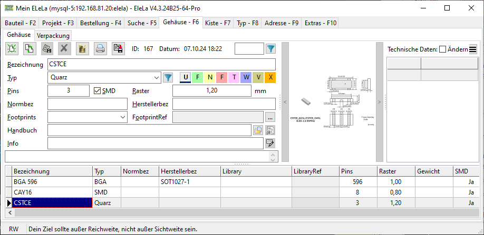Click the FootprintRef ellipsis button
Screen dimensions: 484x235
pyautogui.click(x=270, y=117)
